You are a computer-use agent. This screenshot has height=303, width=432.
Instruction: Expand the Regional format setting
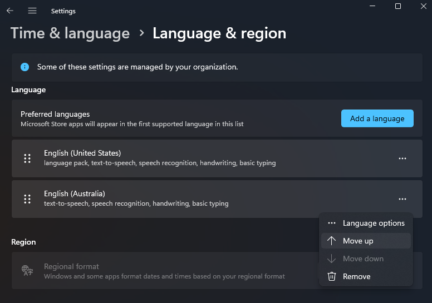tap(217, 271)
